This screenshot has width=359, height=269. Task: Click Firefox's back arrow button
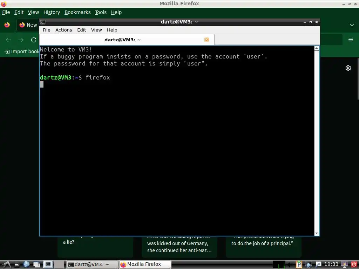click(8, 40)
